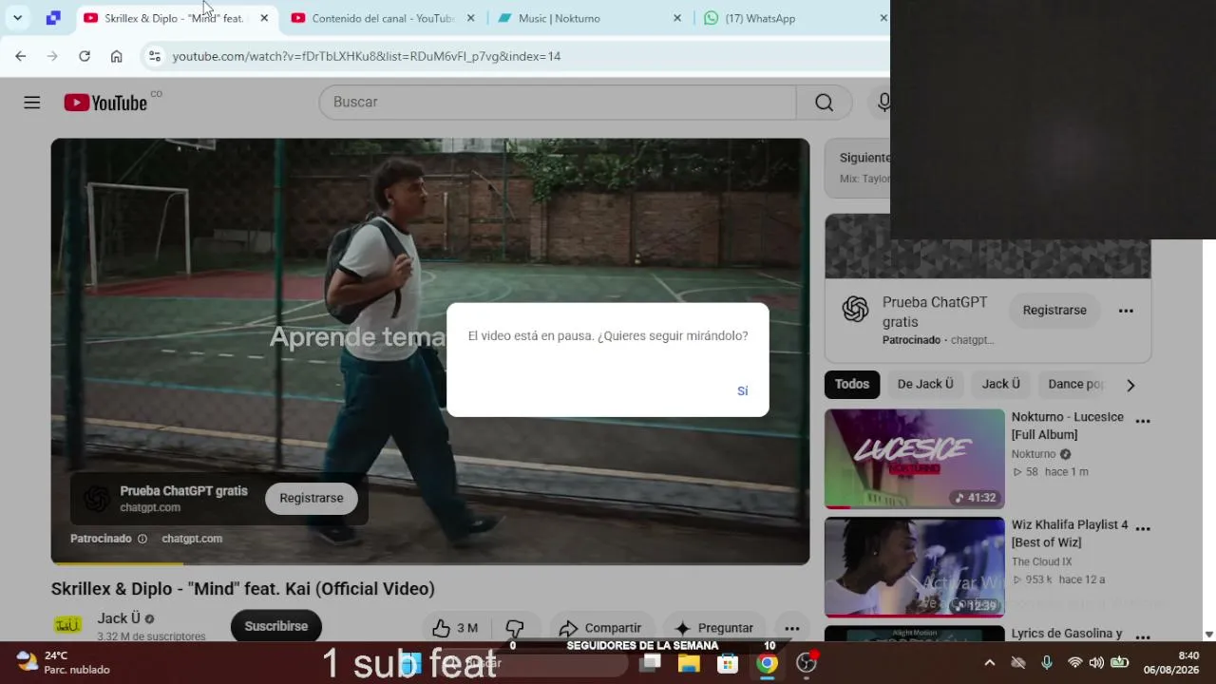
Task: Show hidden system tray icons
Action: tap(990, 662)
